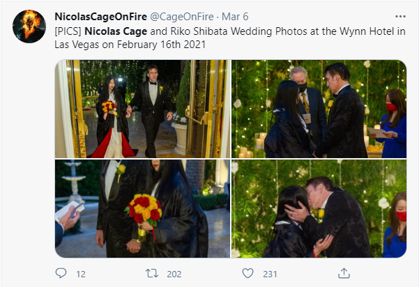Click the reply speech bubble icon
Image resolution: width=419 pixels, height=287 pixels.
coord(61,273)
